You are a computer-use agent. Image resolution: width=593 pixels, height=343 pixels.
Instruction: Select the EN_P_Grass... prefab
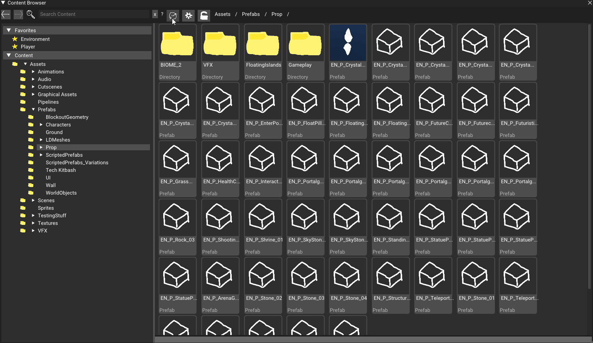pos(177,168)
